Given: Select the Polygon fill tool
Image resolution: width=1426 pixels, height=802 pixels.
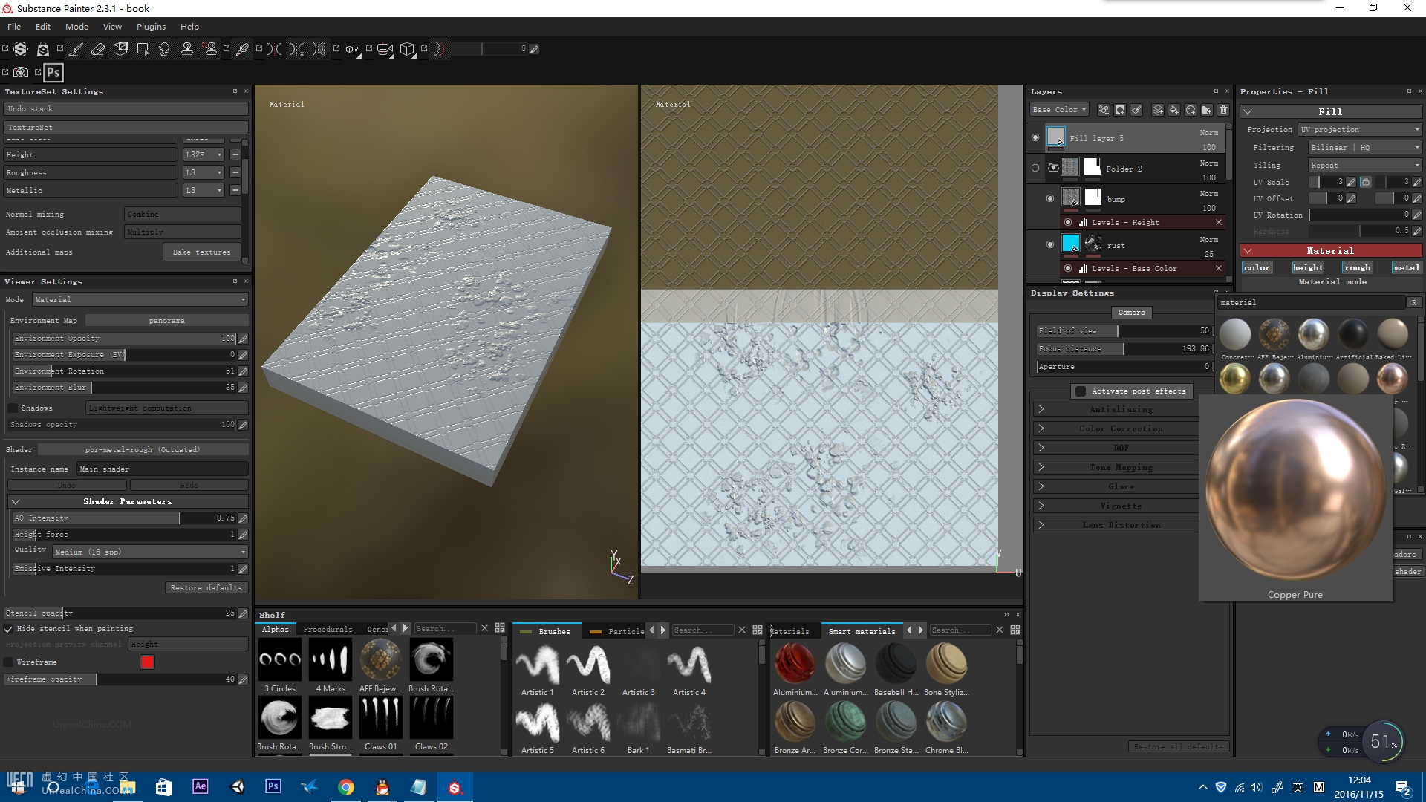Looking at the screenshot, I should [143, 49].
